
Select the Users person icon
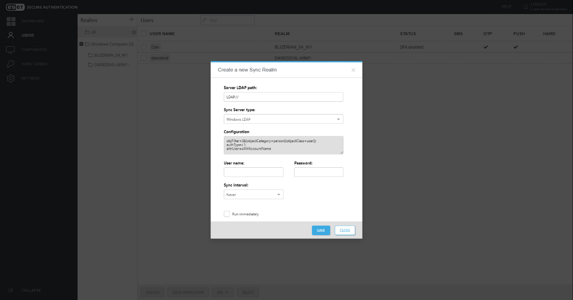point(11,35)
